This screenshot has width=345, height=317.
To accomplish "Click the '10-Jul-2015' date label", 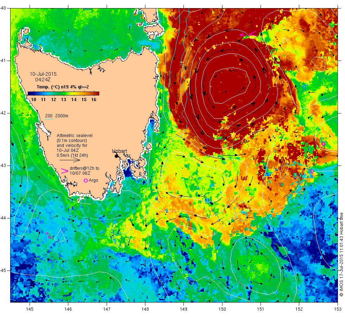I will (43, 74).
